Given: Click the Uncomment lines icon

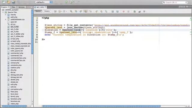Looking at the screenshot, I should [x=139, y=11].
